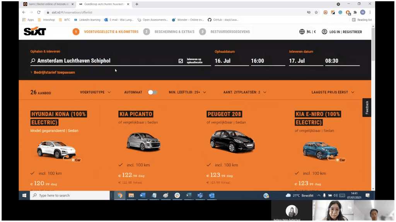Bookmark this page with the star icon
This screenshot has width=396, height=222.
(316, 12)
